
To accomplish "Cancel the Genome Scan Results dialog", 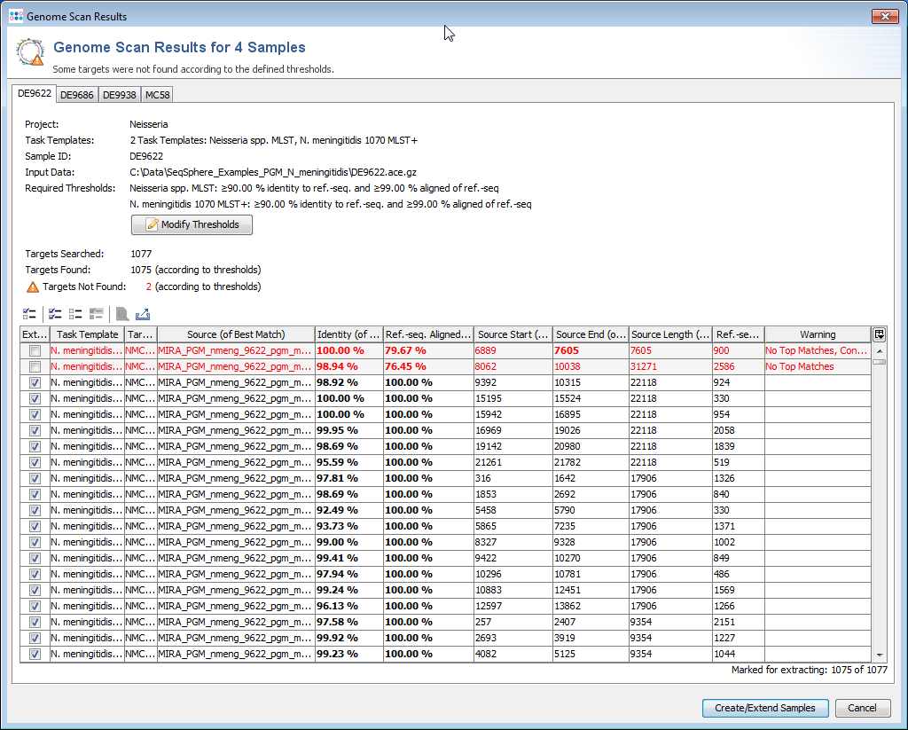I will pos(862,708).
